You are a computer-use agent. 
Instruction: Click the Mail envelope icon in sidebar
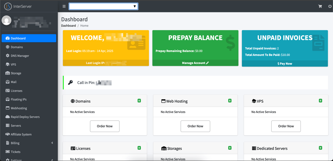click(x=7, y=82)
